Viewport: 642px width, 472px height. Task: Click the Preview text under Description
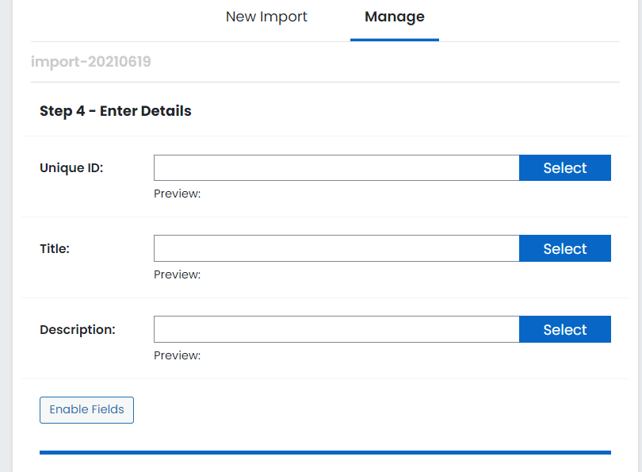coord(177,355)
